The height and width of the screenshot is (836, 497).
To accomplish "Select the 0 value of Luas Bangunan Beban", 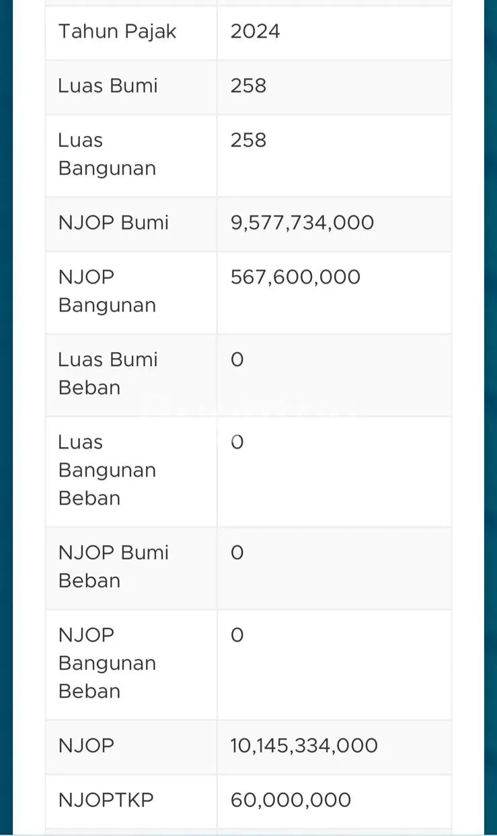I will point(237,442).
